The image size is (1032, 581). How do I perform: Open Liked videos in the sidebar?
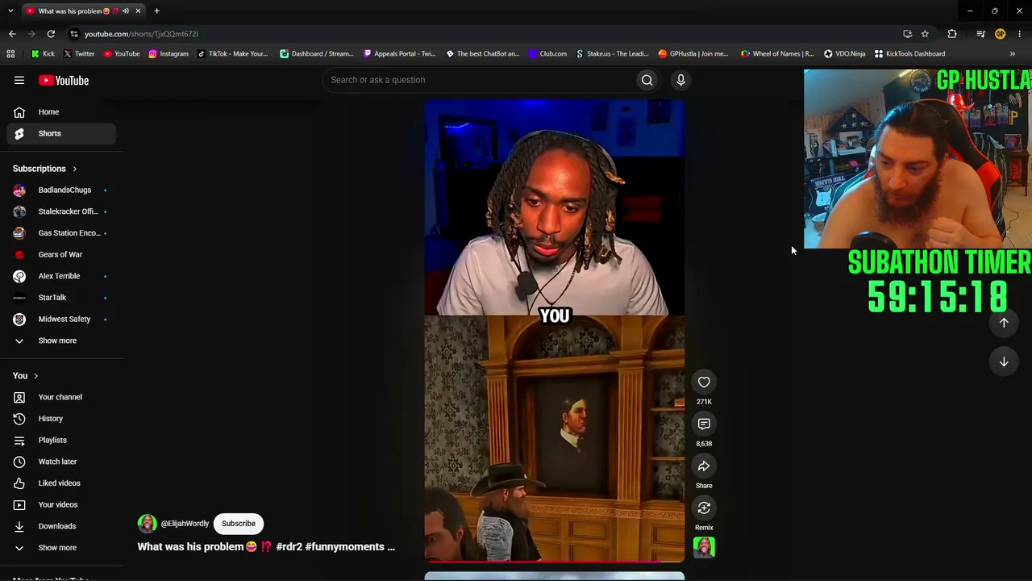point(61,483)
